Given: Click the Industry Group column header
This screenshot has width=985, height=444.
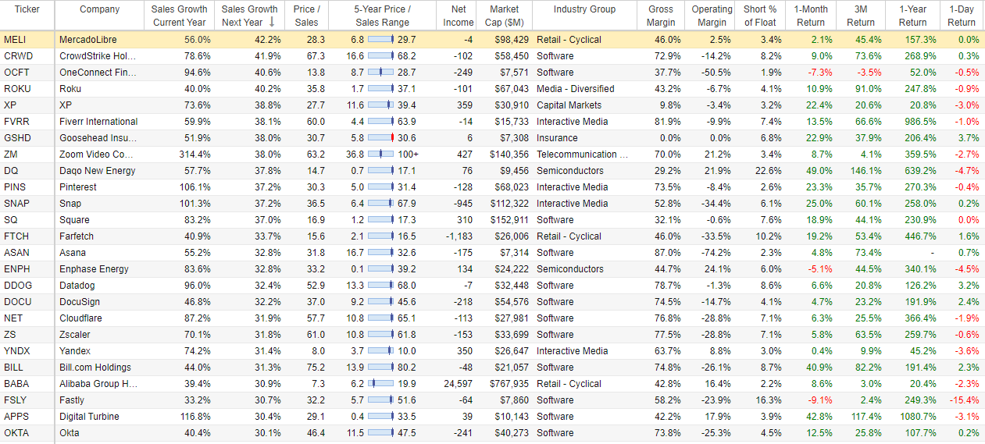Looking at the screenshot, I should 584,9.
